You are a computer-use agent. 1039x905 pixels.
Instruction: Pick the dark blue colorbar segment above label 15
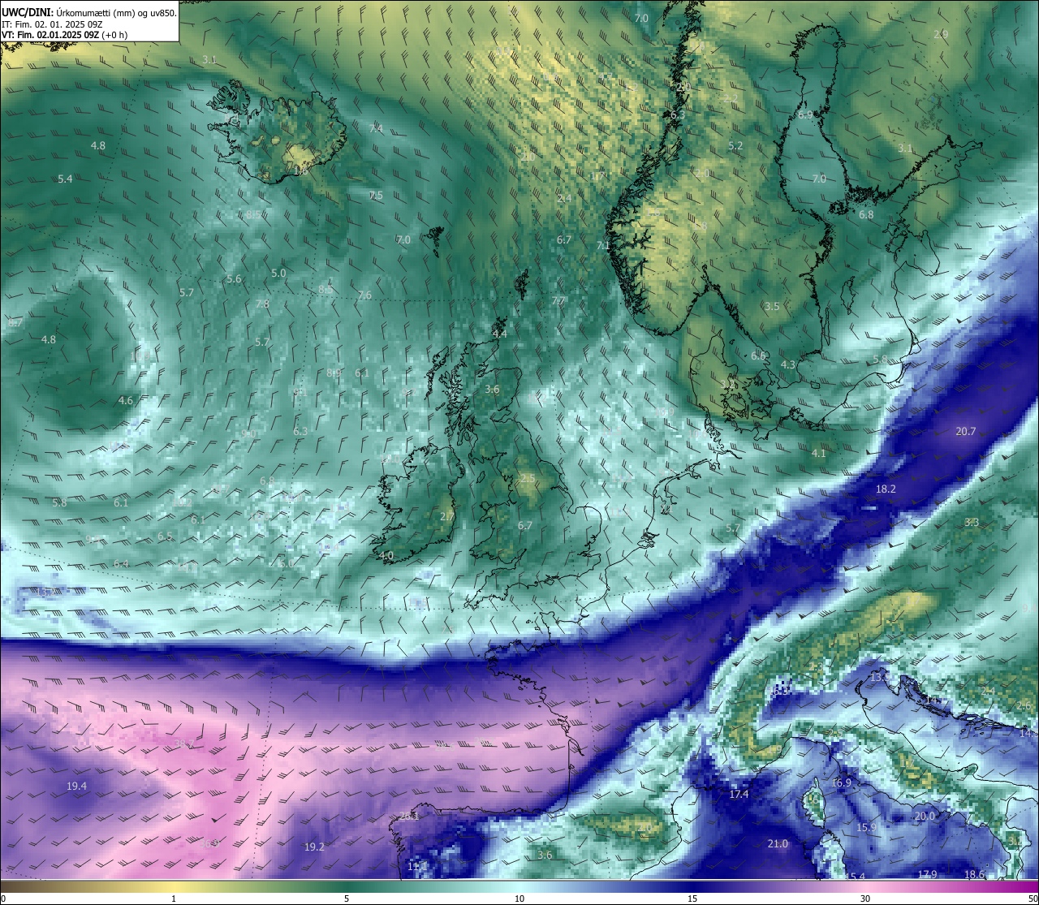692,886
